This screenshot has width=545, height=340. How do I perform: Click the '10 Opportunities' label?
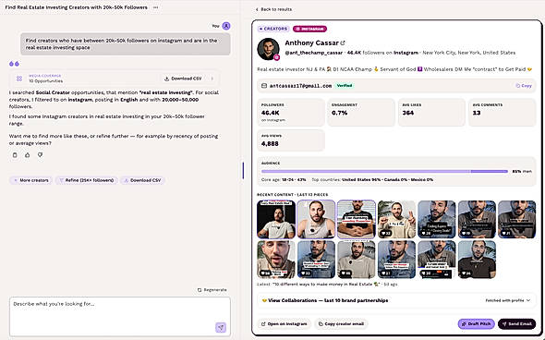coord(45,81)
